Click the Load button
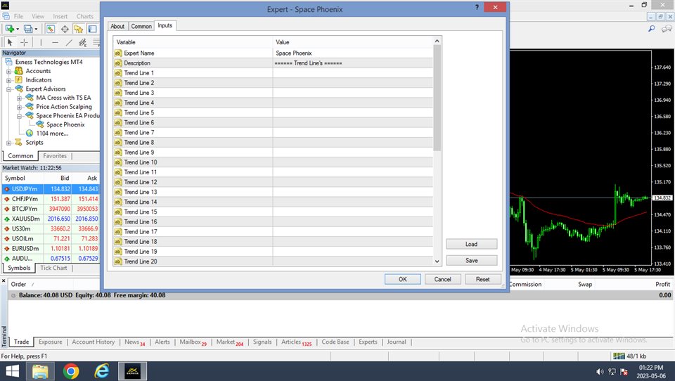The height and width of the screenshot is (381, 675). click(471, 244)
